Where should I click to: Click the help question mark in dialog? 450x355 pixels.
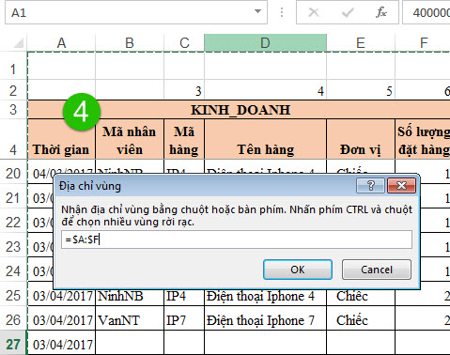[370, 186]
